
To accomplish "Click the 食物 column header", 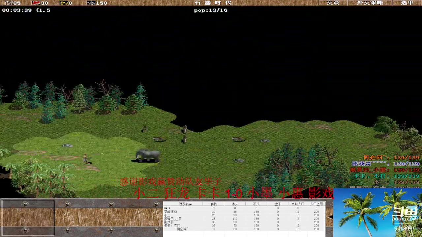I will pos(214,204).
